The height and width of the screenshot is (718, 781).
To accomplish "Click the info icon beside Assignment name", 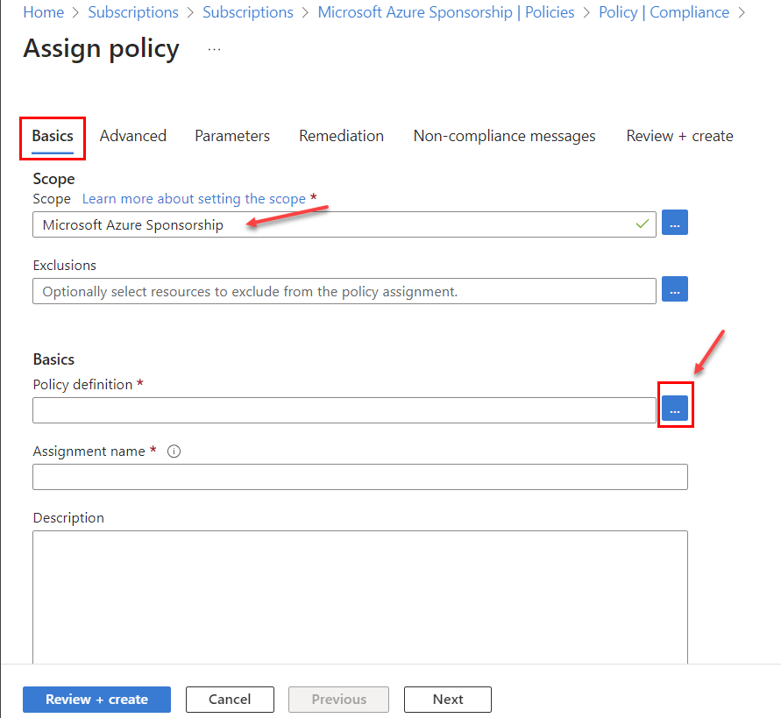I will [x=174, y=451].
